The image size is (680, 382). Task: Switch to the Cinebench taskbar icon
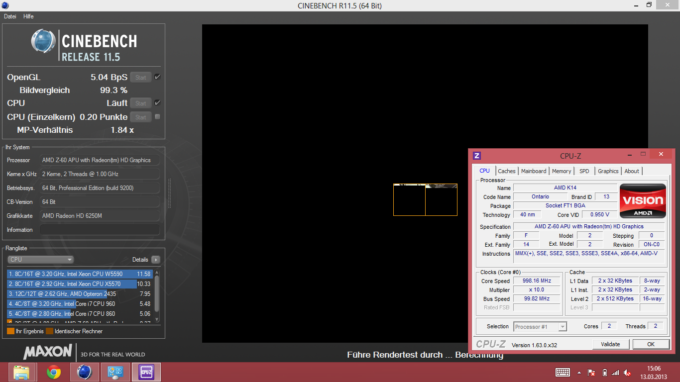[x=84, y=372]
